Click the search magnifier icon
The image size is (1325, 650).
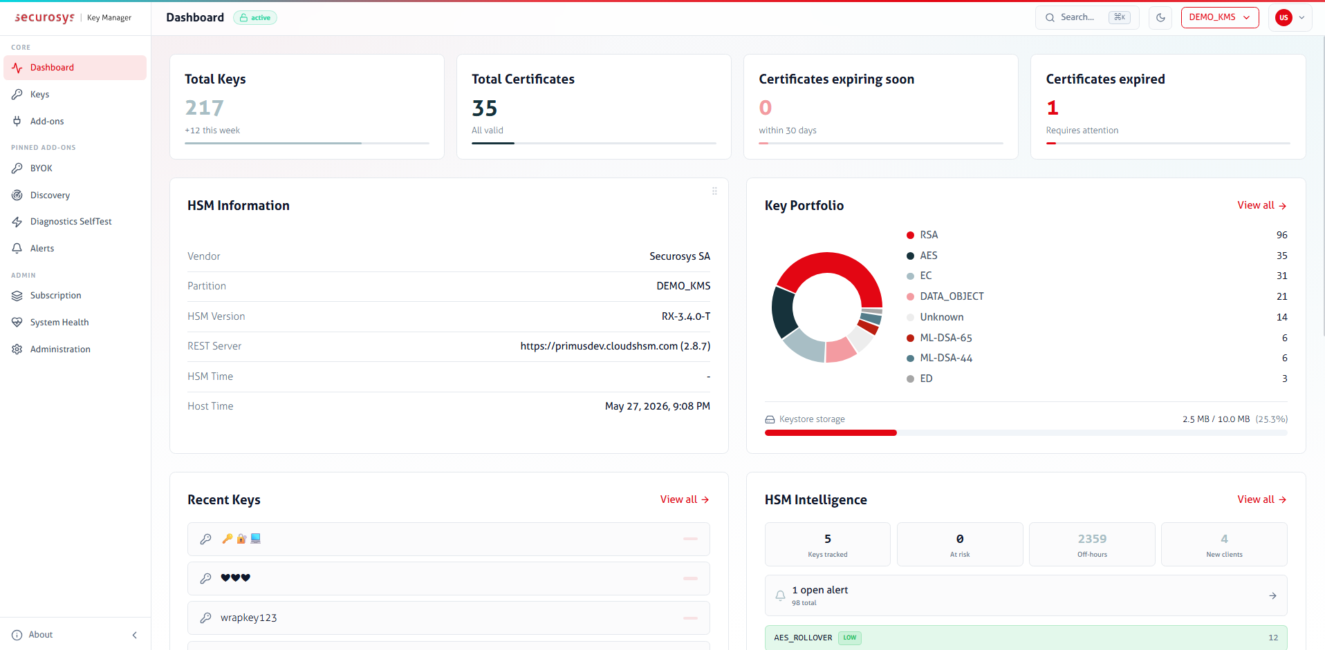click(x=1050, y=17)
